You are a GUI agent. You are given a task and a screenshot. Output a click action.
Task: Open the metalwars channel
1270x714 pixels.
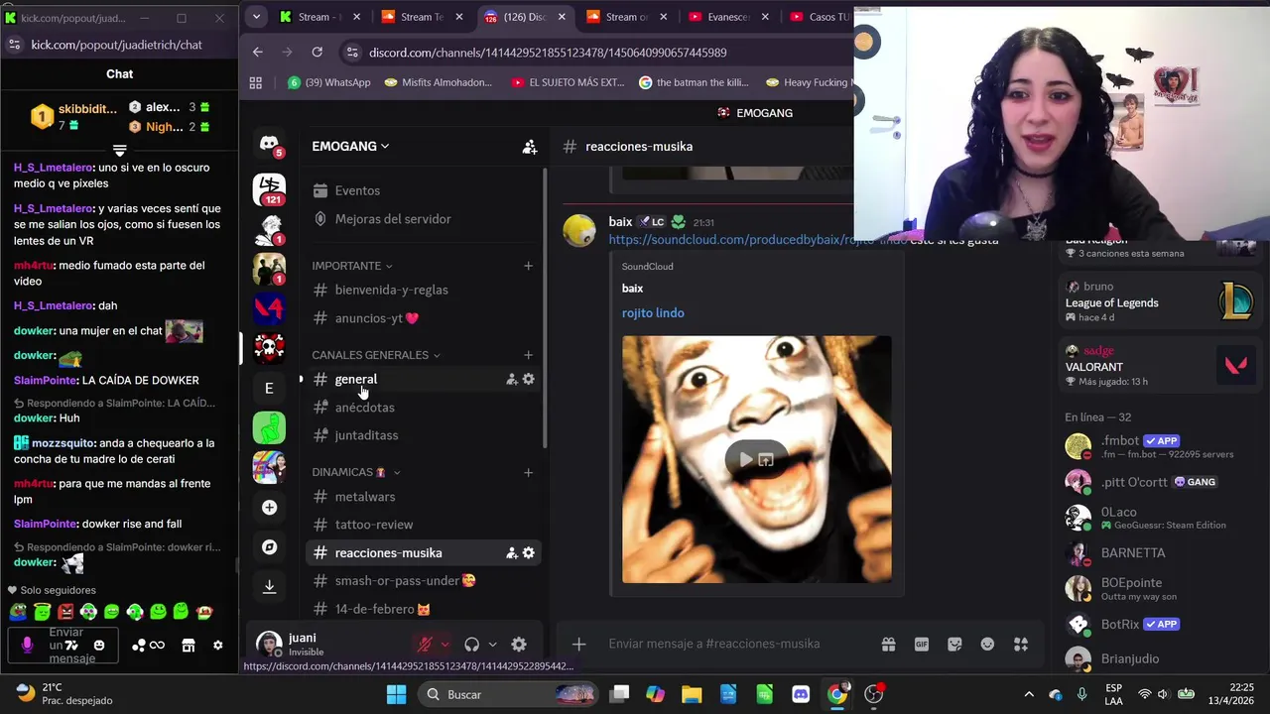[x=422, y=497]
